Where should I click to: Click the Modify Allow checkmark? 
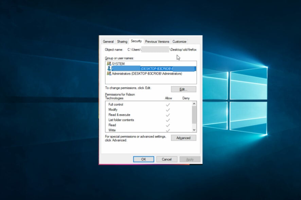[x=167, y=110]
